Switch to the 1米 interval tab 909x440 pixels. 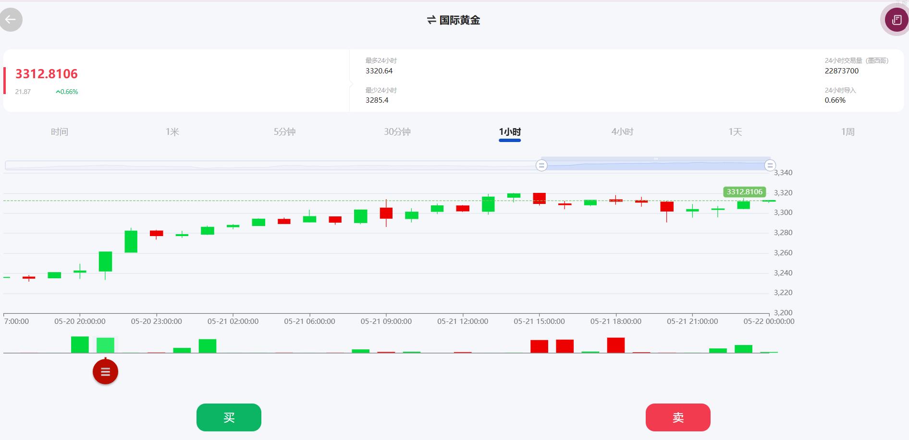pos(172,132)
